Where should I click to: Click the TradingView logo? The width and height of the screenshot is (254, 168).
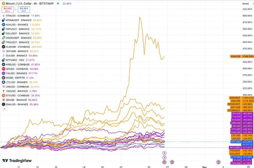point(17,161)
